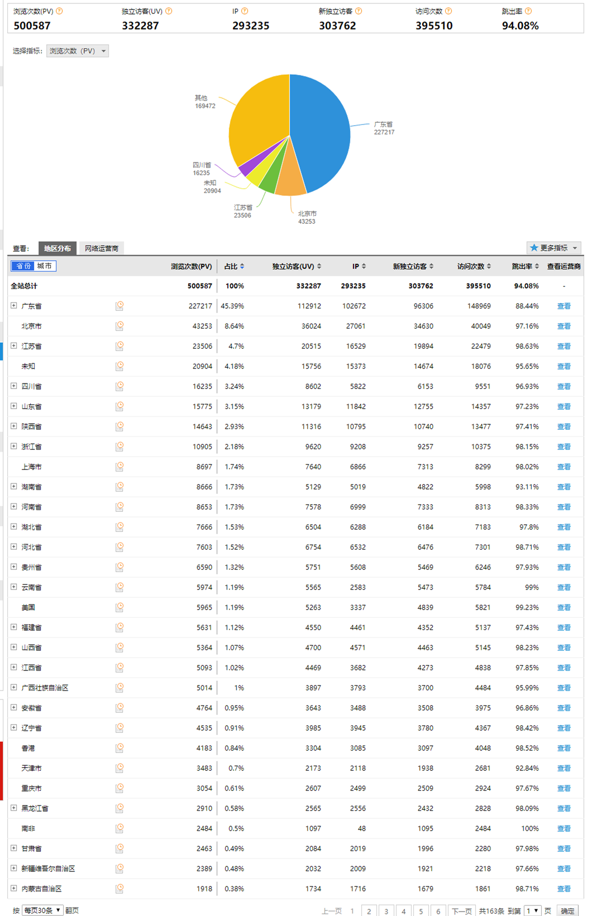Image resolution: width=593 pixels, height=916 pixels.
Task: Click the help icon beside 跳出率
Action: (x=528, y=11)
